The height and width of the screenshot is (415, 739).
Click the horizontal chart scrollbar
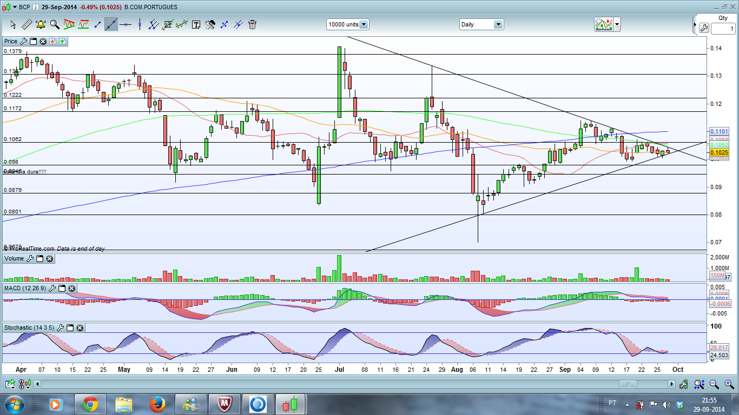(x=628, y=384)
